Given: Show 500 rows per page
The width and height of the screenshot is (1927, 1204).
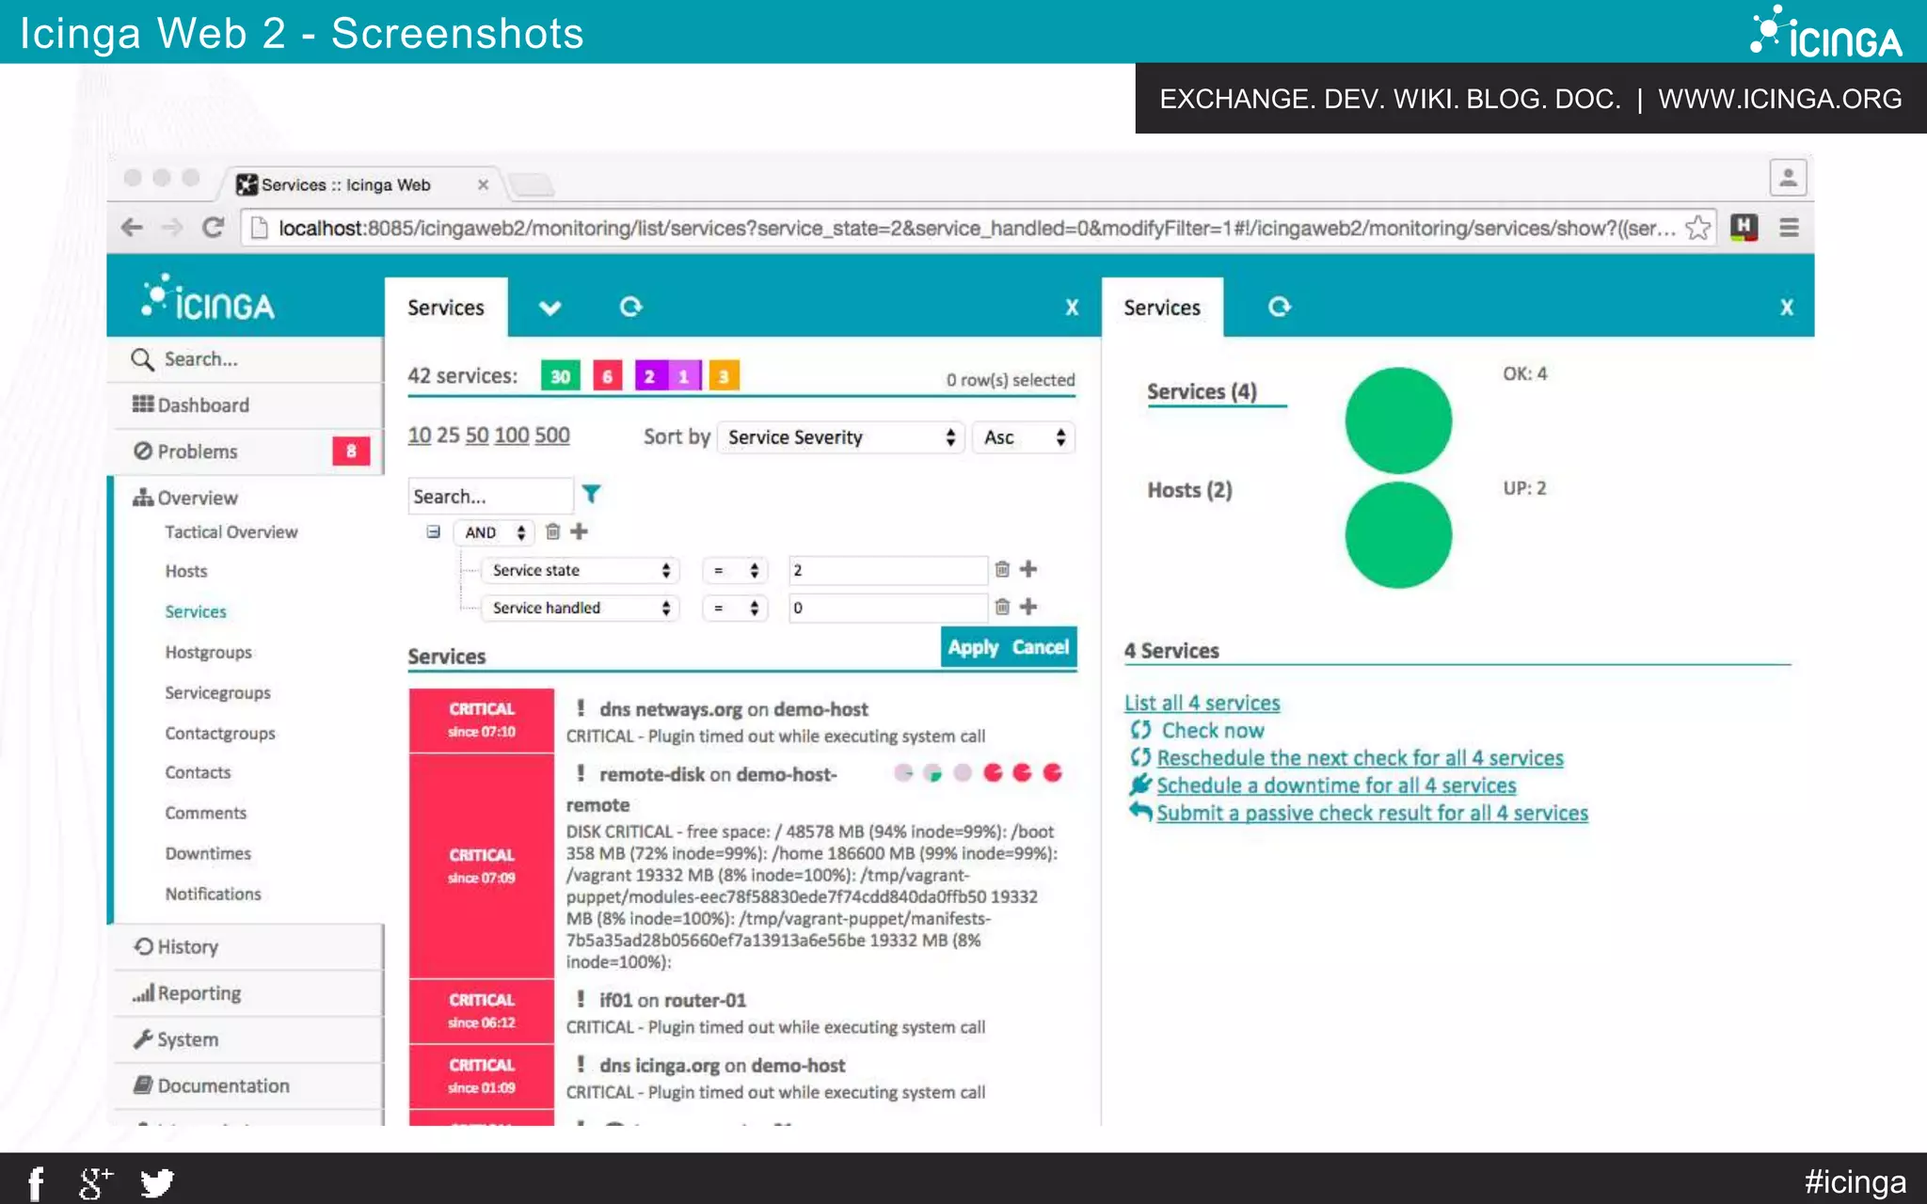Looking at the screenshot, I should click(552, 436).
